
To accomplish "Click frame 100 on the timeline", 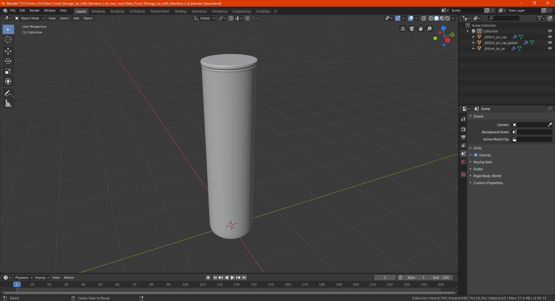I will [x=185, y=285].
